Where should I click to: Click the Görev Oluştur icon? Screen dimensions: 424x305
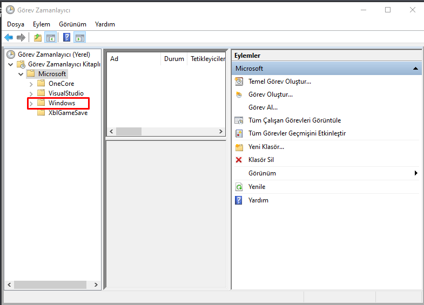(239, 94)
